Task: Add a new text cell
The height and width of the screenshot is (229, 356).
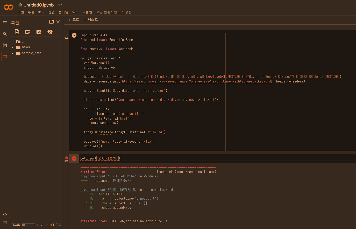Action: point(91,20)
